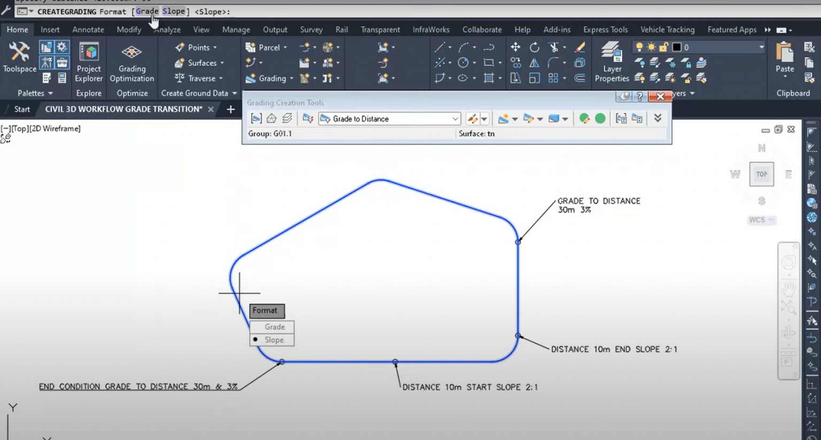Select the Grade format option

[x=274, y=327]
